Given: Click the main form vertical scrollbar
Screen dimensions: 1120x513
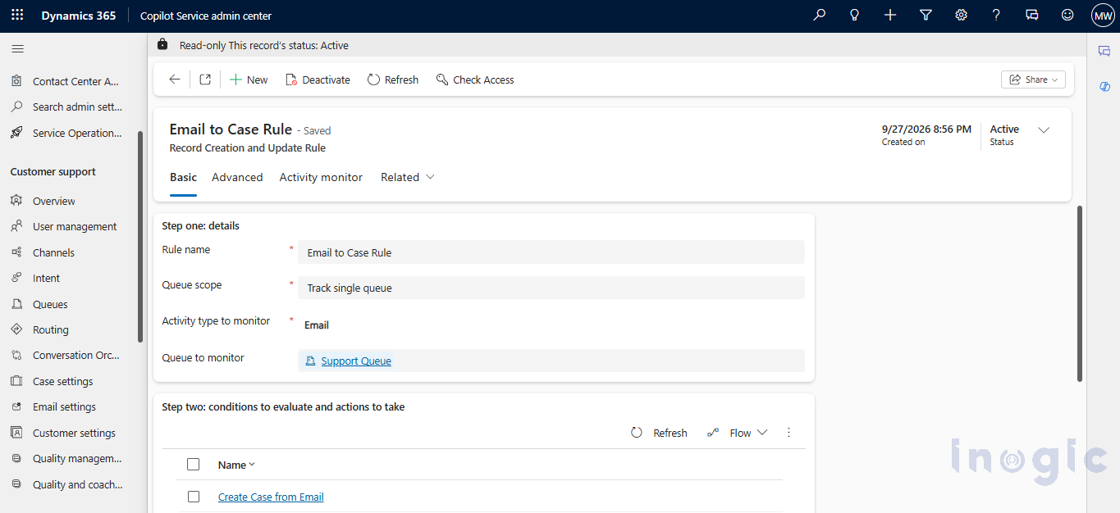Looking at the screenshot, I should point(1080,293).
